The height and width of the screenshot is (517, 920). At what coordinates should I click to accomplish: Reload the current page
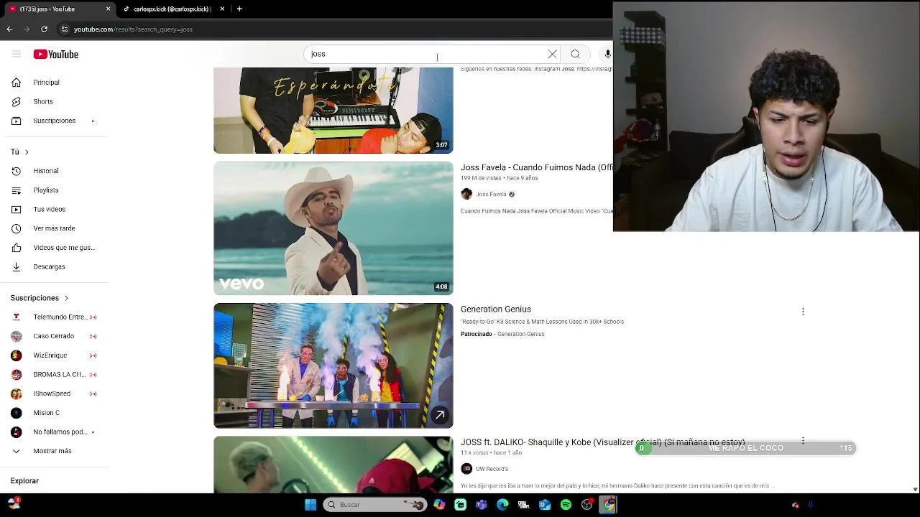pyautogui.click(x=44, y=29)
